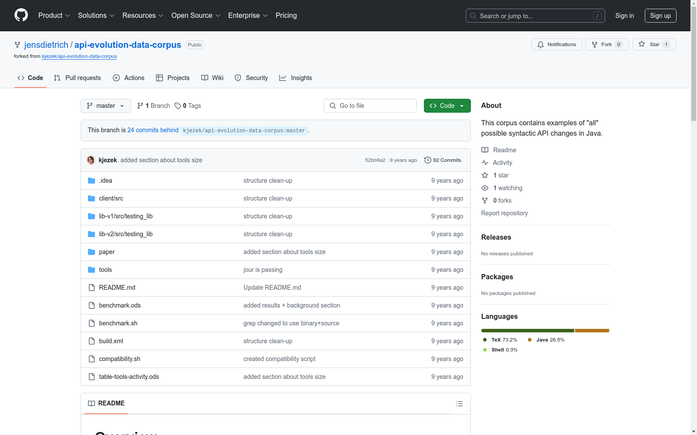Click the fork icon in Fork button
The height and width of the screenshot is (435, 697).
[x=595, y=44]
